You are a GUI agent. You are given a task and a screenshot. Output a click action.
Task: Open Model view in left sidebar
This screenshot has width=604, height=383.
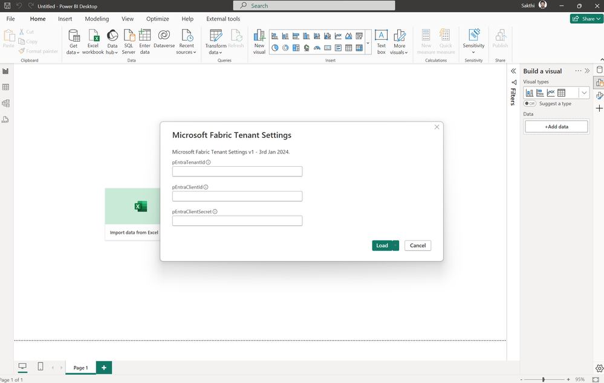coord(6,103)
